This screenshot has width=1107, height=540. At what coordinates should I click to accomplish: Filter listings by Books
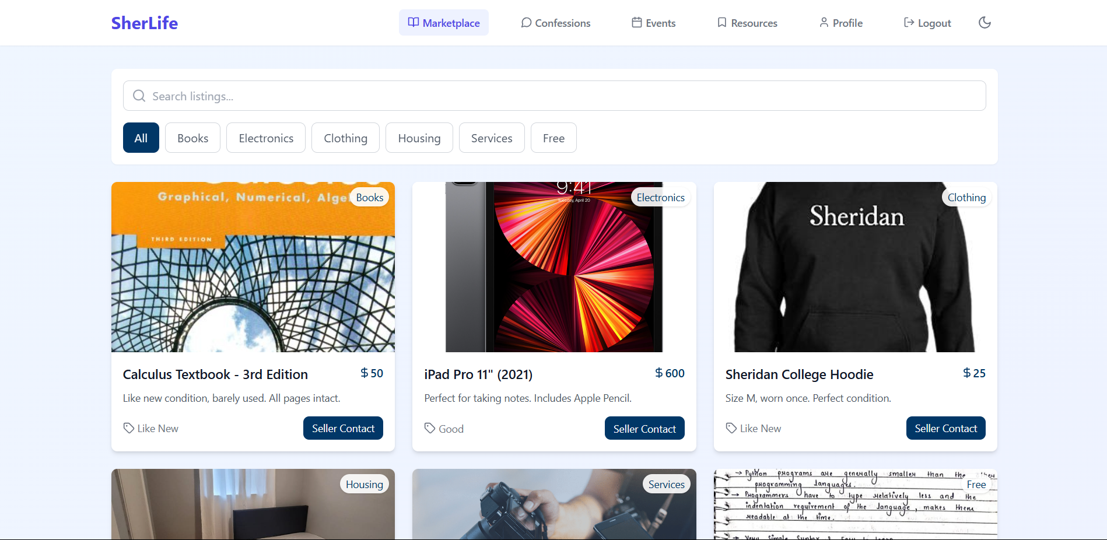point(192,138)
